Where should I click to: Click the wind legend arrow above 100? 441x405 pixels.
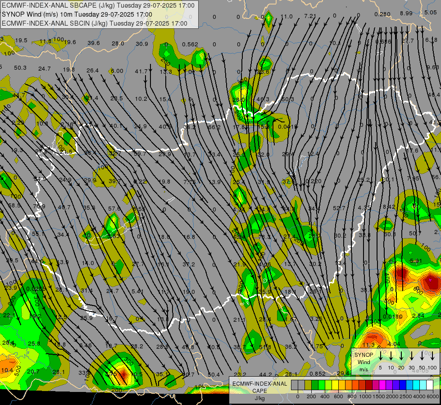click(432, 356)
